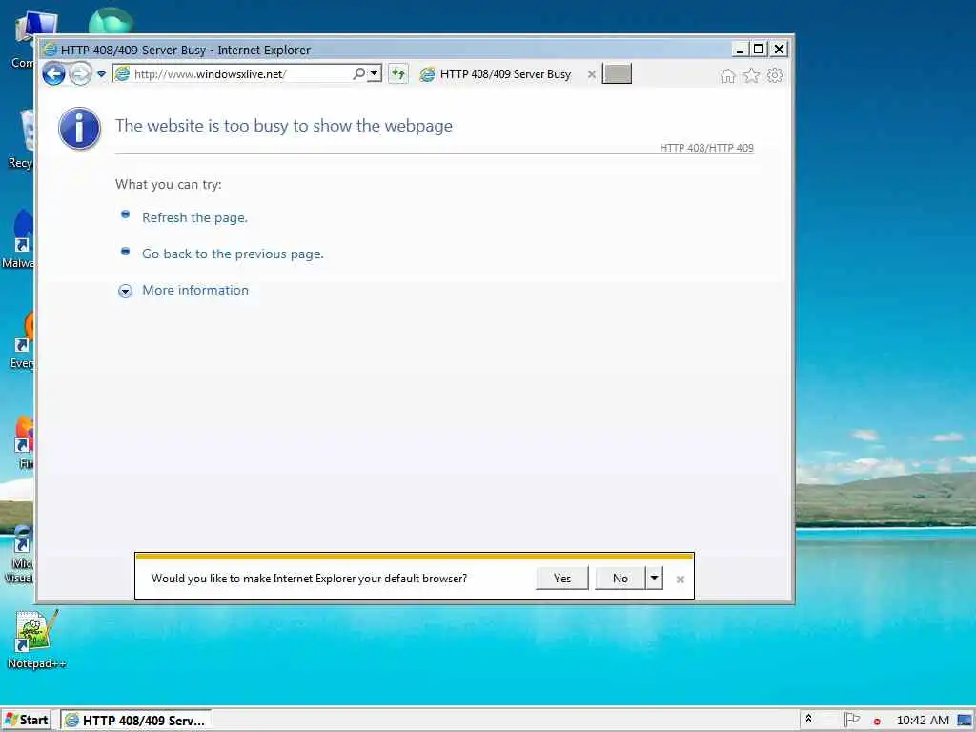
Task: Select the Recycle Bin desktop icon
Action: (x=23, y=140)
